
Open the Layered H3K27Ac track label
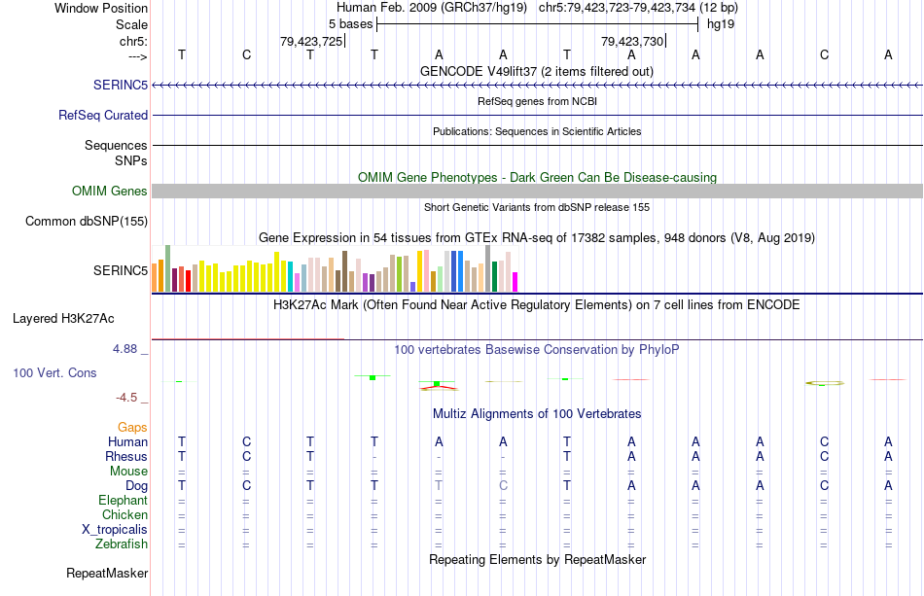[x=63, y=318]
